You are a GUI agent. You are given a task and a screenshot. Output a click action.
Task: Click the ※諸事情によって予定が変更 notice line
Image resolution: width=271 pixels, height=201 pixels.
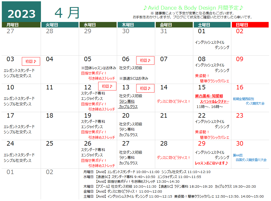click(192, 13)
